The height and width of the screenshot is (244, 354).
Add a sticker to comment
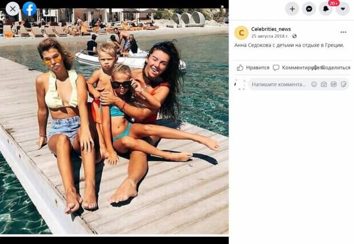343,84
